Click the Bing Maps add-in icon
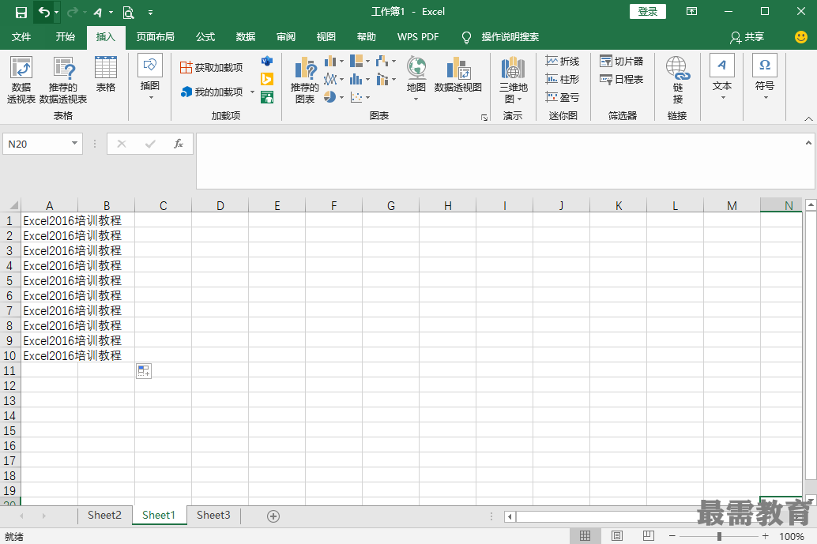Image resolution: width=817 pixels, height=544 pixels. pyautogui.click(x=267, y=79)
